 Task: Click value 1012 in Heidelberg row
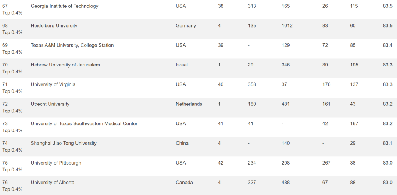point(287,26)
